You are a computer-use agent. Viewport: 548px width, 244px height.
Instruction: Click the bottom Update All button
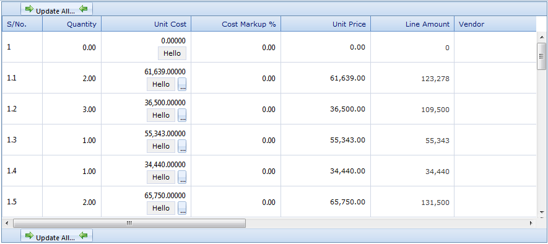(x=56, y=235)
